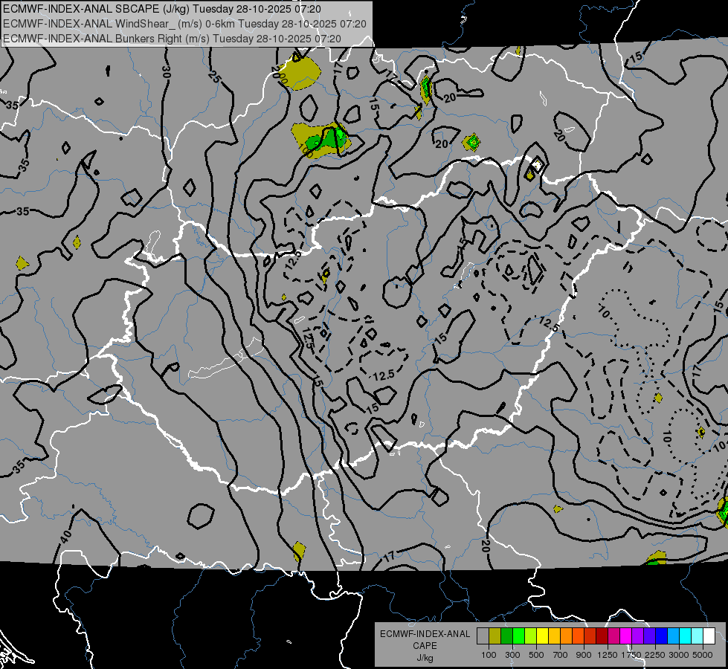The image size is (728, 669).
Task: Click the 1750 legend scale value
Action: [x=632, y=655]
